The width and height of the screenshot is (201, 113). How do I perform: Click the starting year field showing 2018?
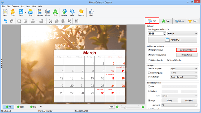[156, 34]
